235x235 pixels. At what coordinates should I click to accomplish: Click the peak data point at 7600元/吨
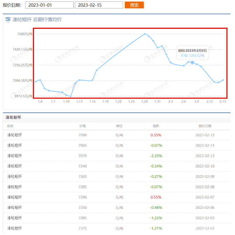[x=144, y=34]
